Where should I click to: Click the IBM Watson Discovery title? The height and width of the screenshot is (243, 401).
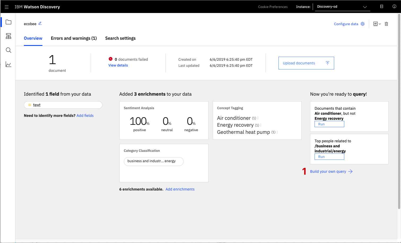click(x=37, y=7)
